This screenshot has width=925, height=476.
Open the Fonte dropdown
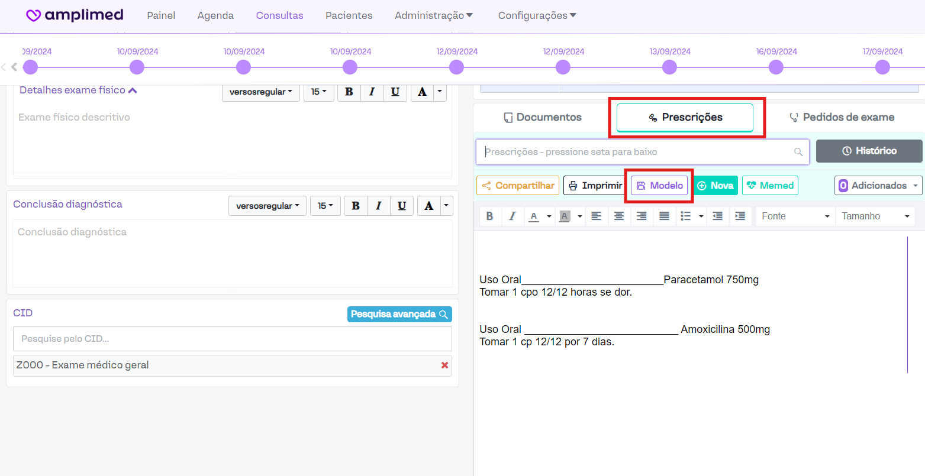tap(795, 216)
